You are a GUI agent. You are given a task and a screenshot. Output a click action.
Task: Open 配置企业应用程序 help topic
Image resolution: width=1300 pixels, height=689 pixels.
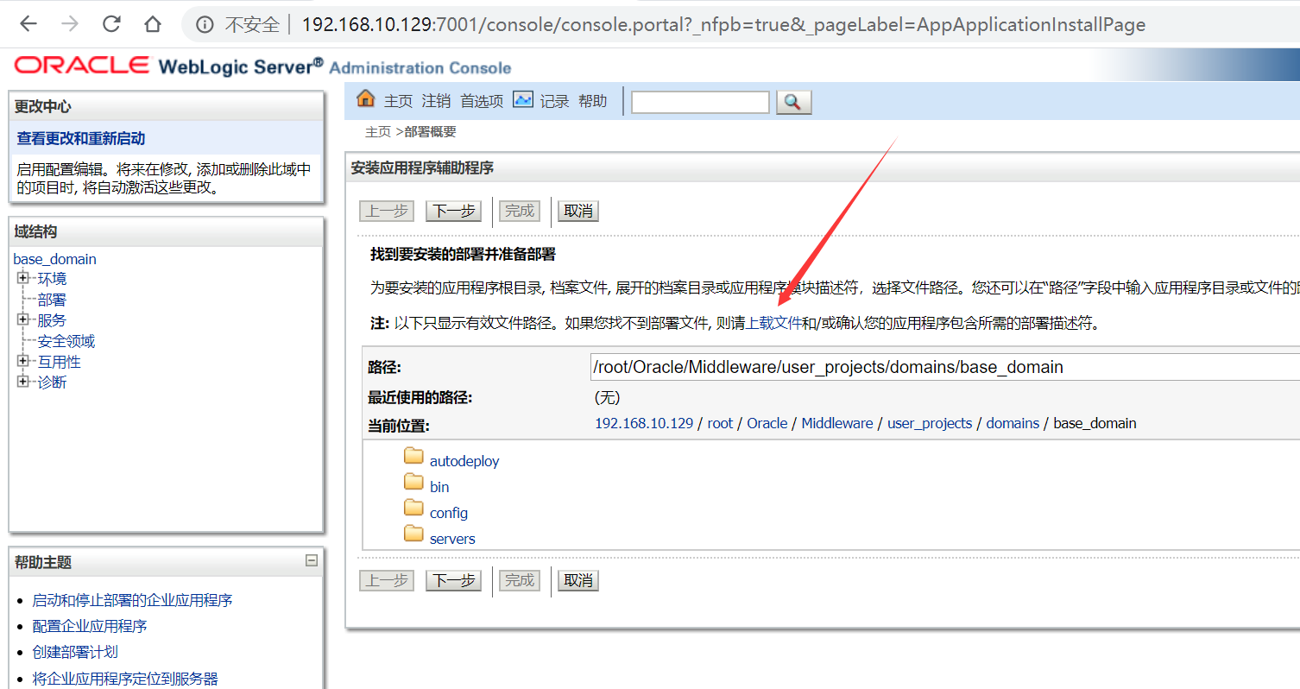coord(90,626)
